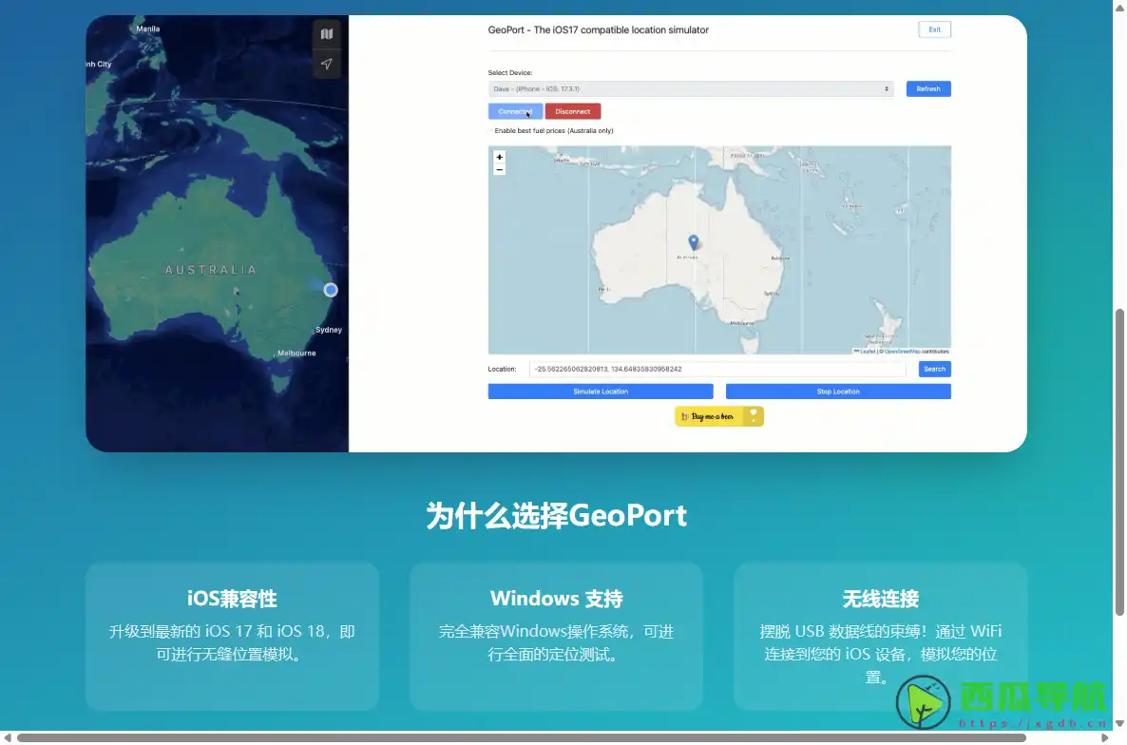
Task: Click the Stop Location button
Action: 838,392
